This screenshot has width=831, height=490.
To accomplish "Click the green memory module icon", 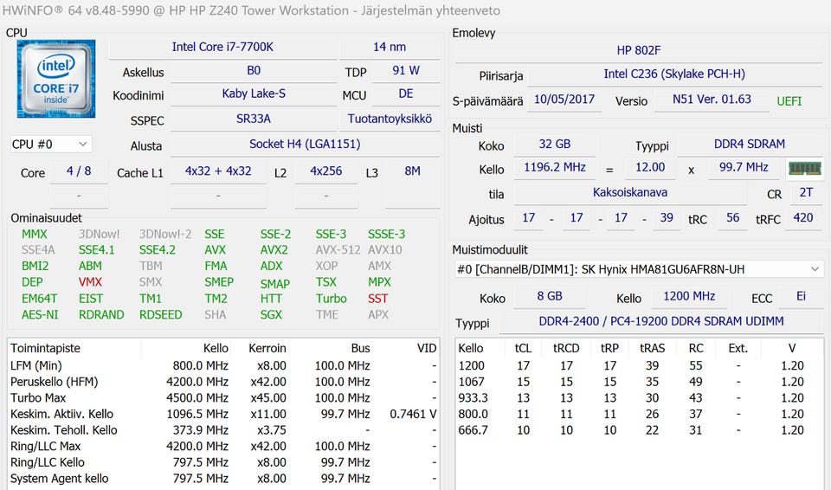I will (804, 168).
